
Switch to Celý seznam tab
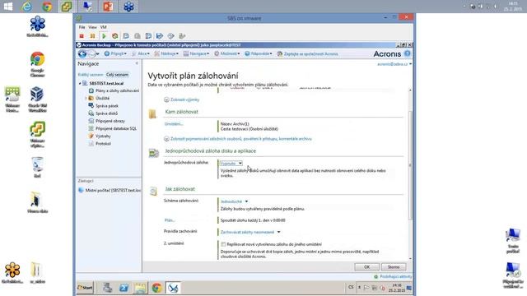click(x=117, y=75)
